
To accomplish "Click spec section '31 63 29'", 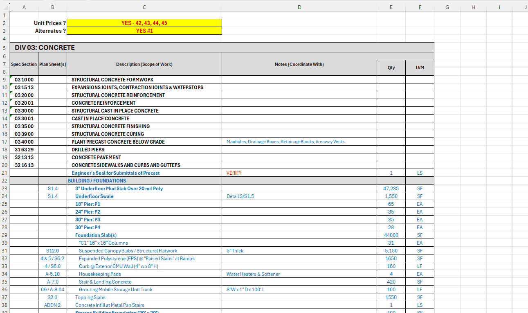I will 24,149.
